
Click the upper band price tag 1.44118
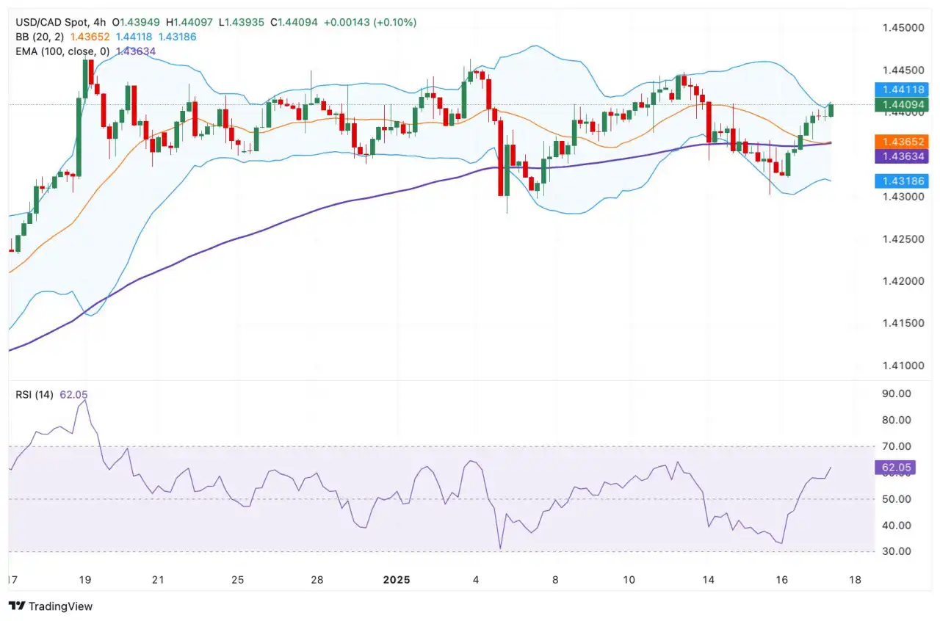pyautogui.click(x=902, y=90)
